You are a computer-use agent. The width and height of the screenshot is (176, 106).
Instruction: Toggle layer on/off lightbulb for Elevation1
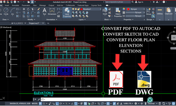pos(73,9)
